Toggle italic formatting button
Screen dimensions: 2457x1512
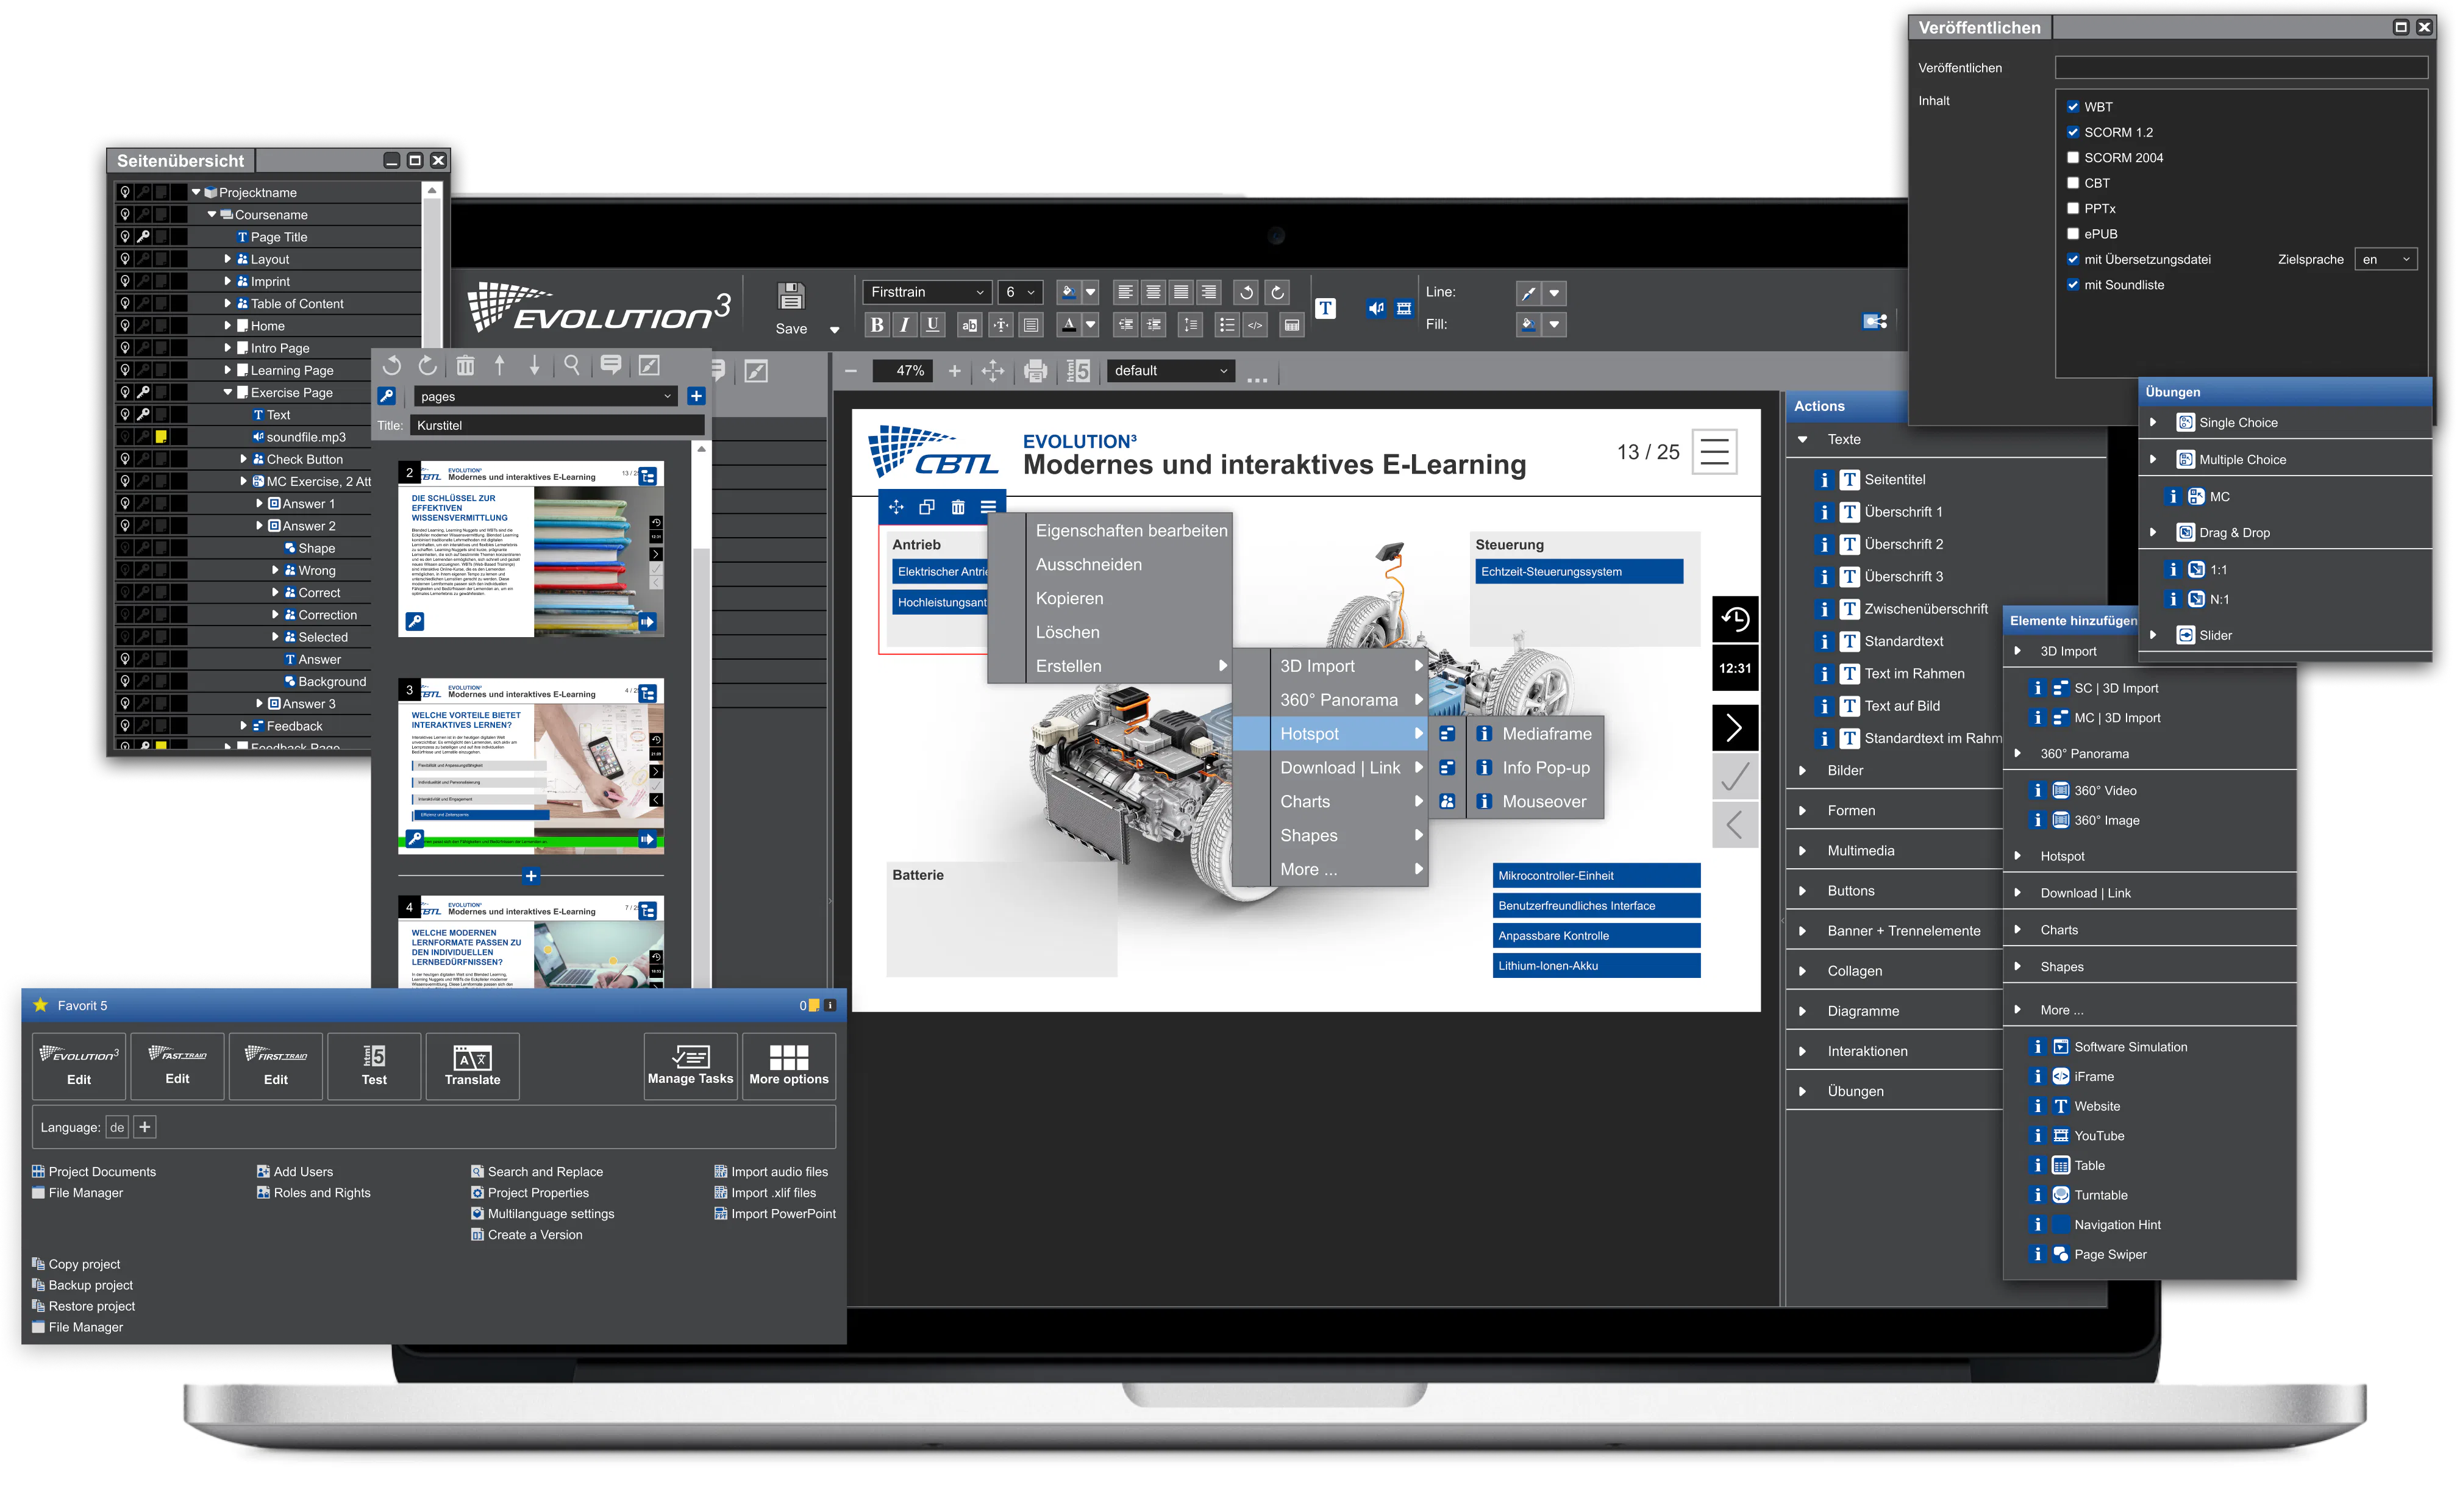pyautogui.click(x=904, y=324)
